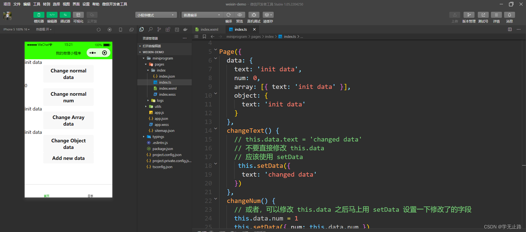The height and width of the screenshot is (232, 526).
Task: Open the 项目 menu
Action: [x=7, y=4]
